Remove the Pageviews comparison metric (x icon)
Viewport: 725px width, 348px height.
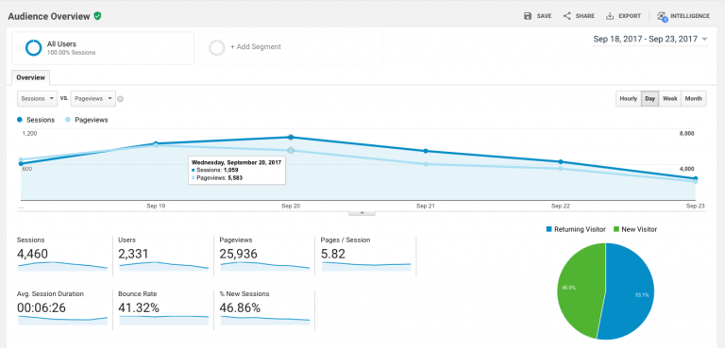click(x=120, y=98)
